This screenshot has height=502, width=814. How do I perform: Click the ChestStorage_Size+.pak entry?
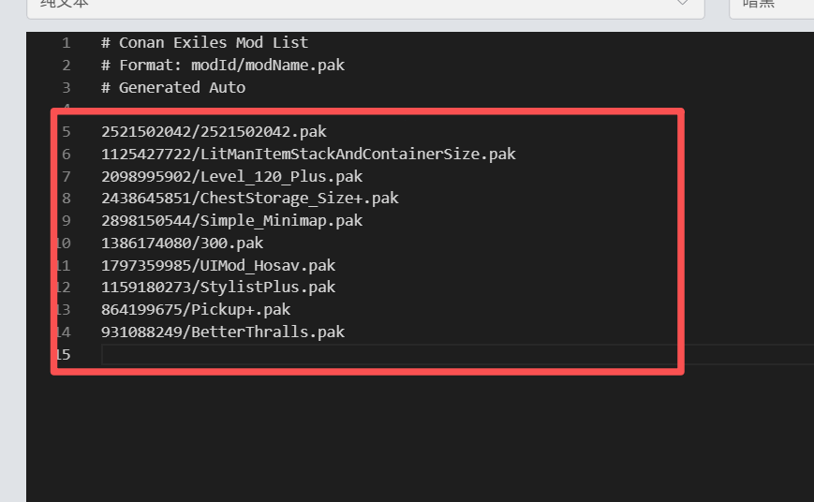pos(250,199)
